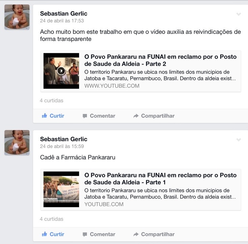Open Parte 2 video title link

(160, 60)
